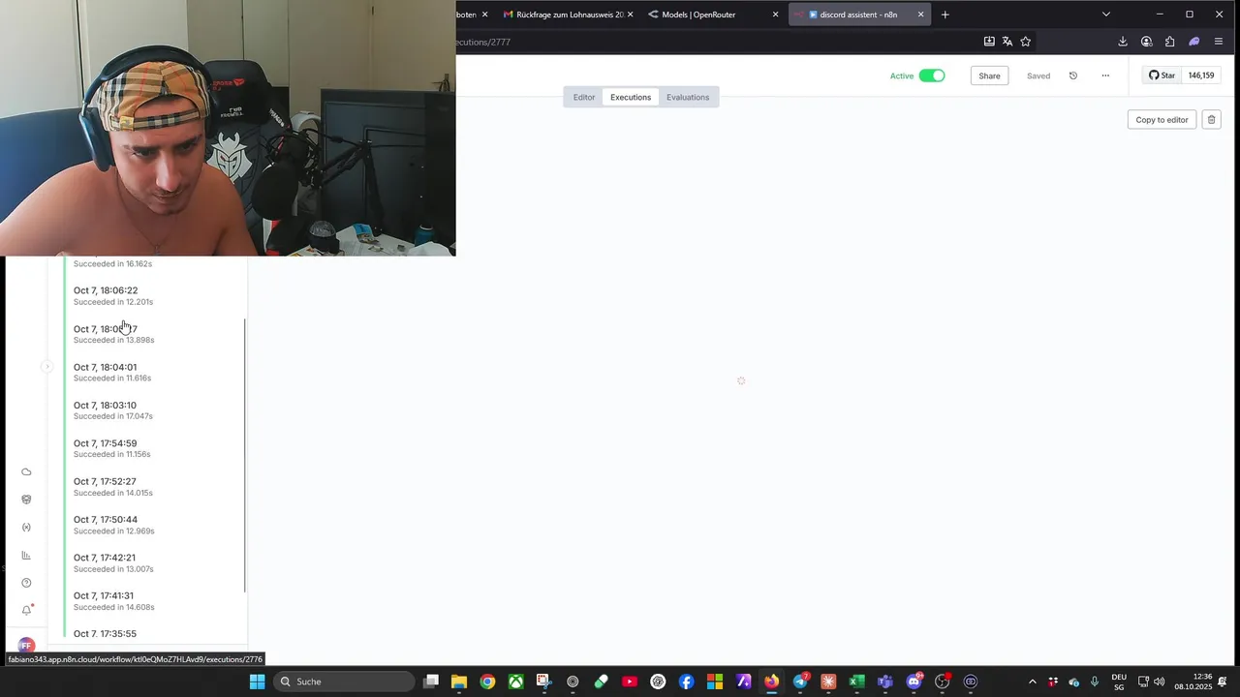Viewport: 1240px width, 697px height.
Task: Delete this execution with the trash icon
Action: pos(1211,120)
